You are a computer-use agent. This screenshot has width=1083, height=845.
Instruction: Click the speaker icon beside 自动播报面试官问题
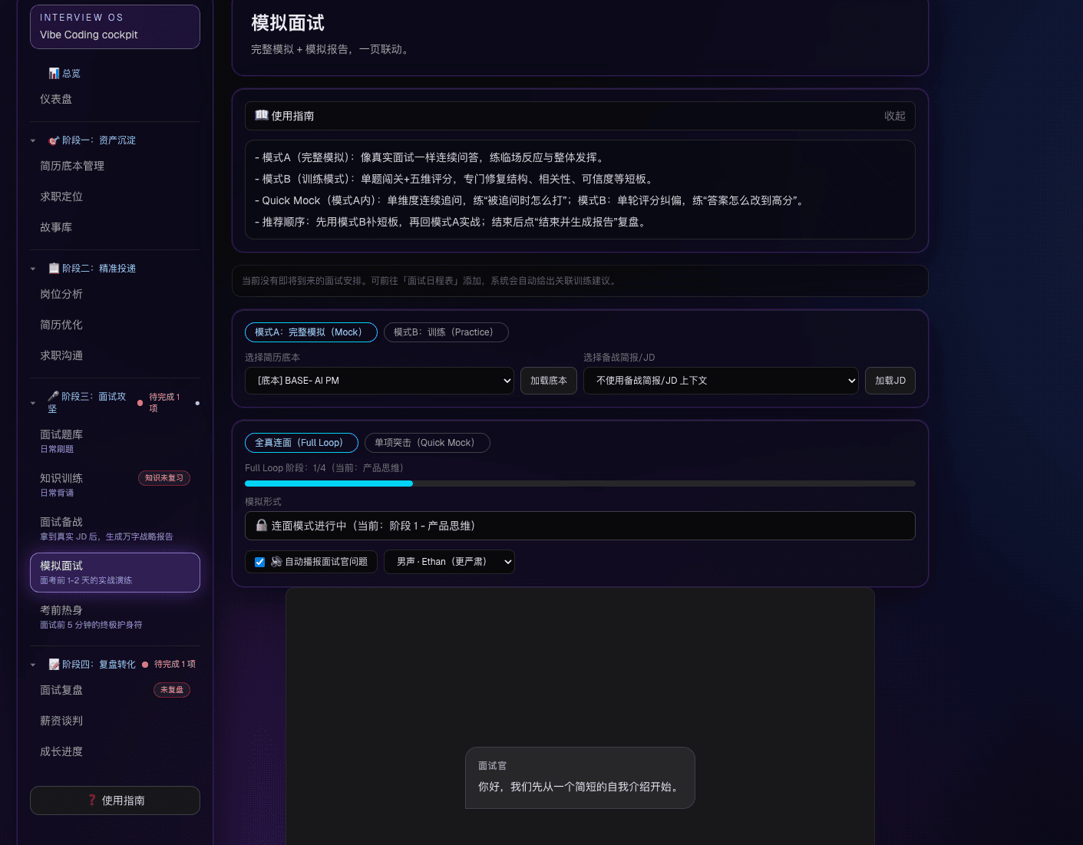[276, 562]
